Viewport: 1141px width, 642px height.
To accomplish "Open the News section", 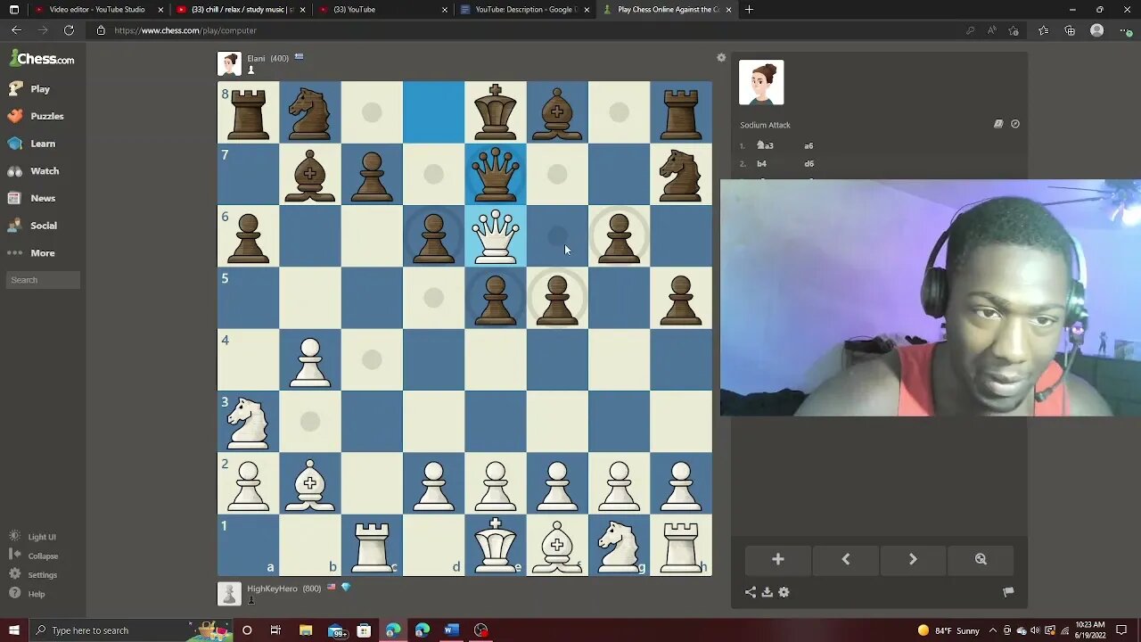I will (31, 198).
